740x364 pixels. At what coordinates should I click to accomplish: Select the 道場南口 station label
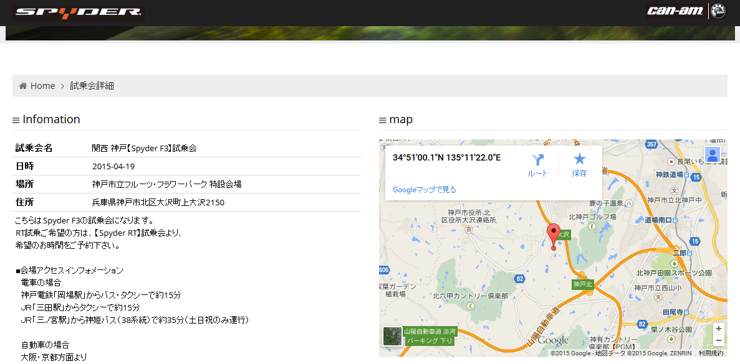point(661,220)
